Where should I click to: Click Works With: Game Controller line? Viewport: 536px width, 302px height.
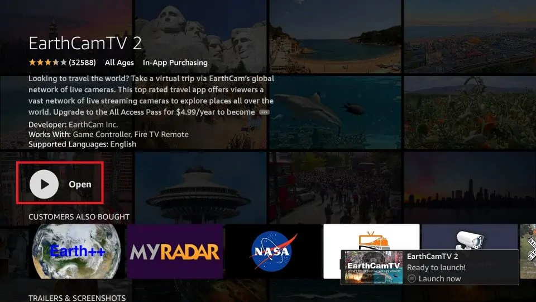coord(108,134)
